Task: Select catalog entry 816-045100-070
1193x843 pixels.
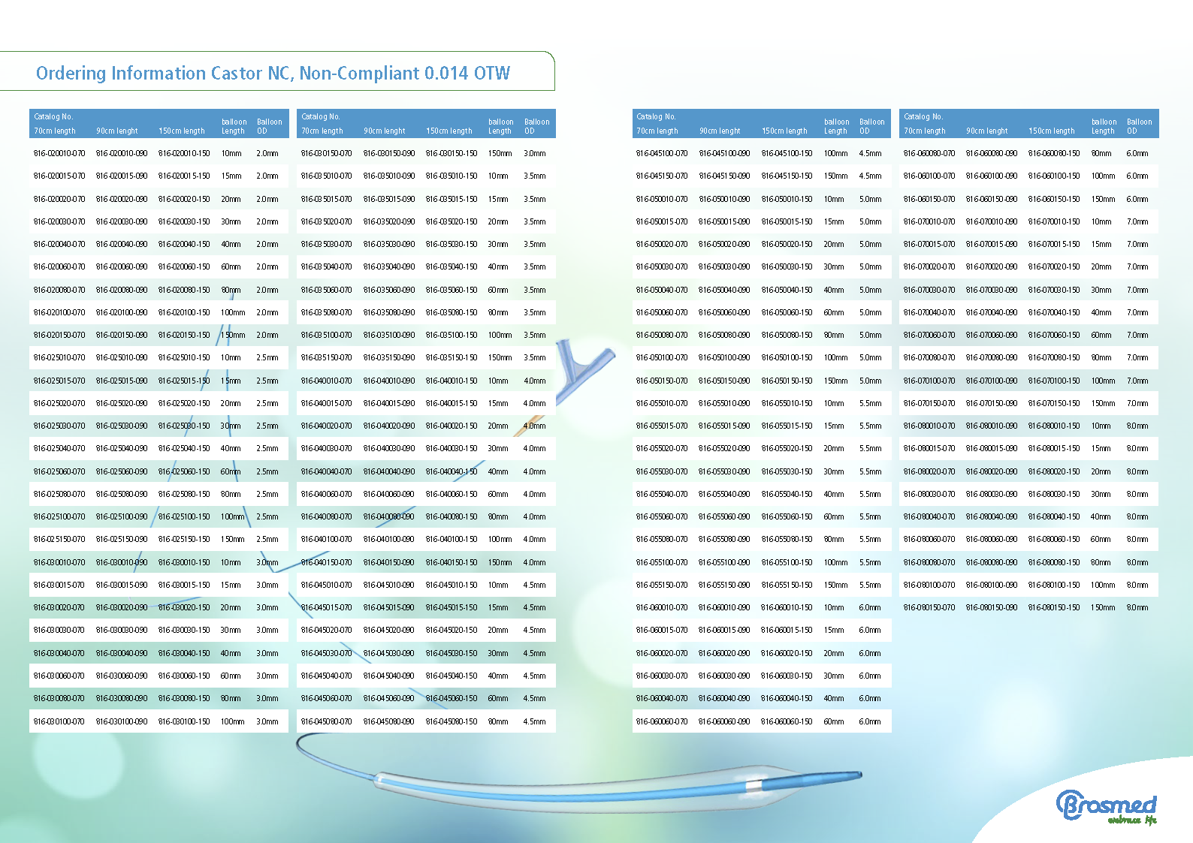Action: pyautogui.click(x=662, y=153)
